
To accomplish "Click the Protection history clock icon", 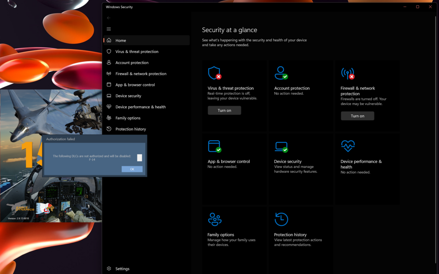I will [x=108, y=128].
